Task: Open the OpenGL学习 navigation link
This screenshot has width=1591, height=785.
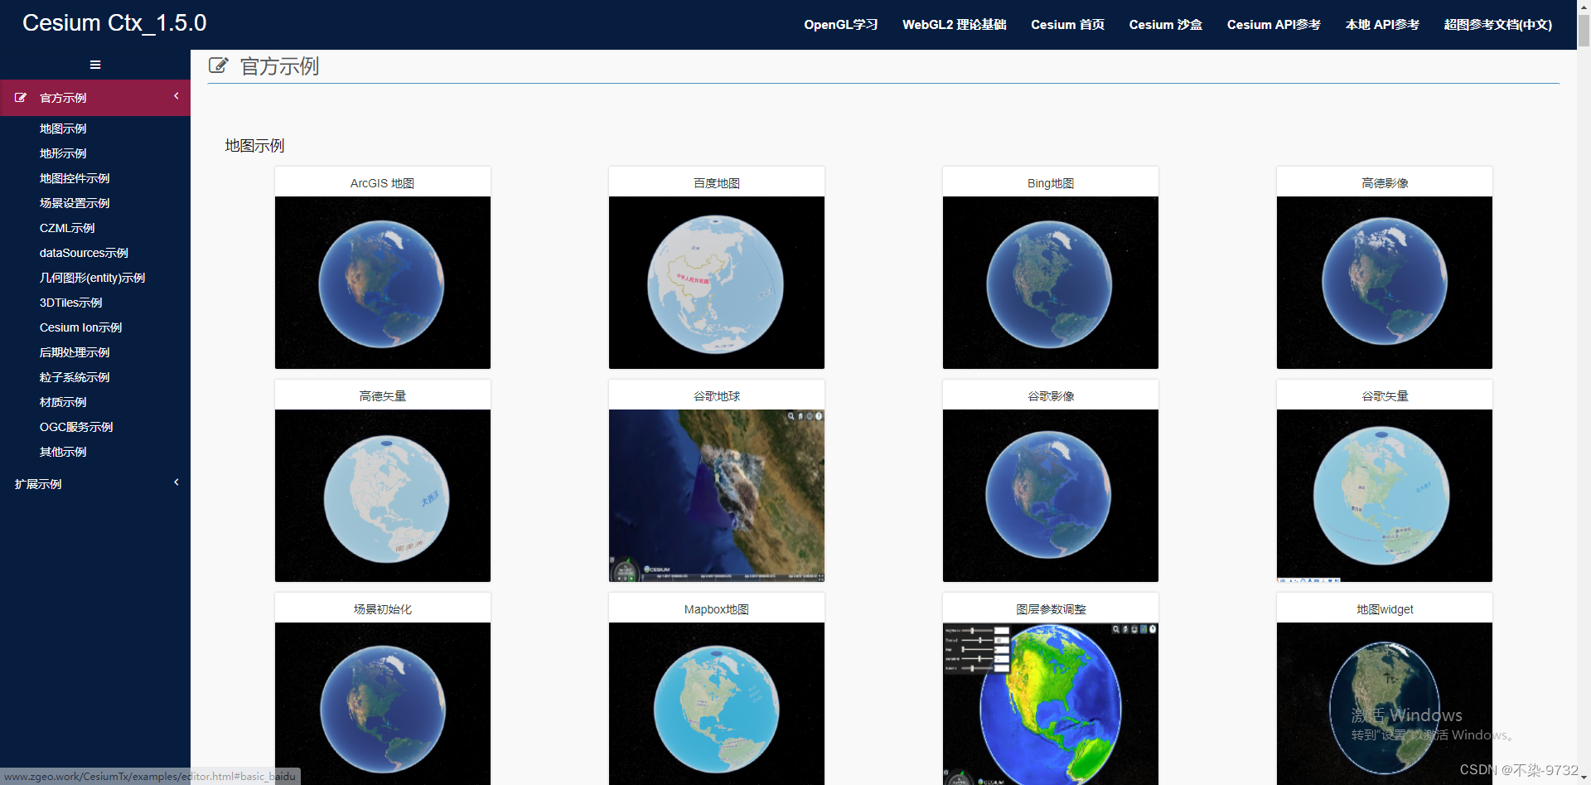Action: coord(840,25)
